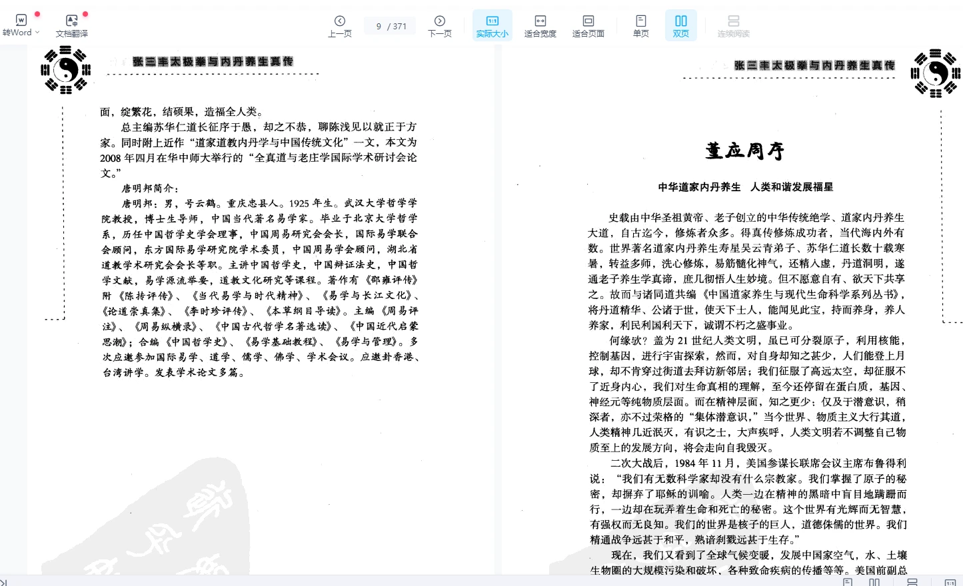Click the line starting 台湾讲学。发表学术论文多篇
Screen dimensions: 963x586
tap(175, 372)
